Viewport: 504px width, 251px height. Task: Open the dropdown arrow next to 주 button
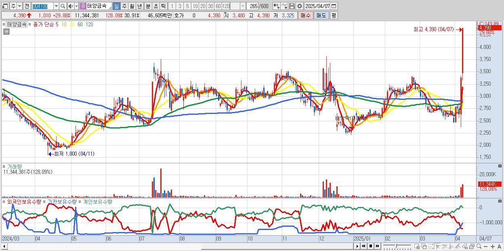19,6
